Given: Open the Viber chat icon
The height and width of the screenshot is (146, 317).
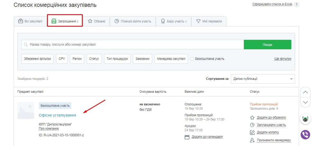Looking at the screenshot, I should (305, 135).
